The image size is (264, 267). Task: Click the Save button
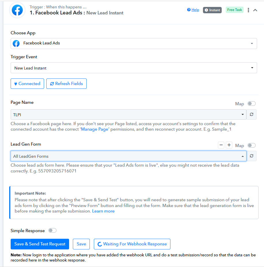81,244
